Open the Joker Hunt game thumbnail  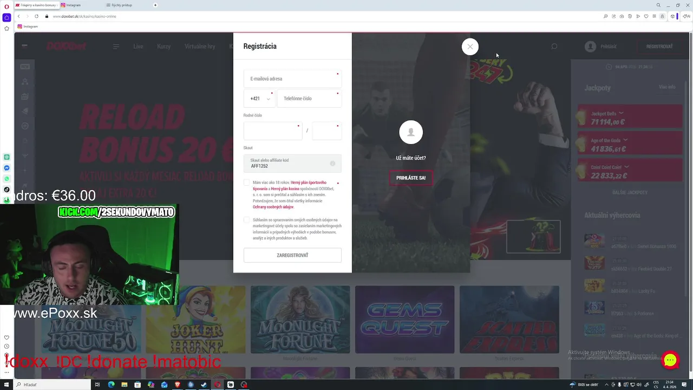point(195,320)
